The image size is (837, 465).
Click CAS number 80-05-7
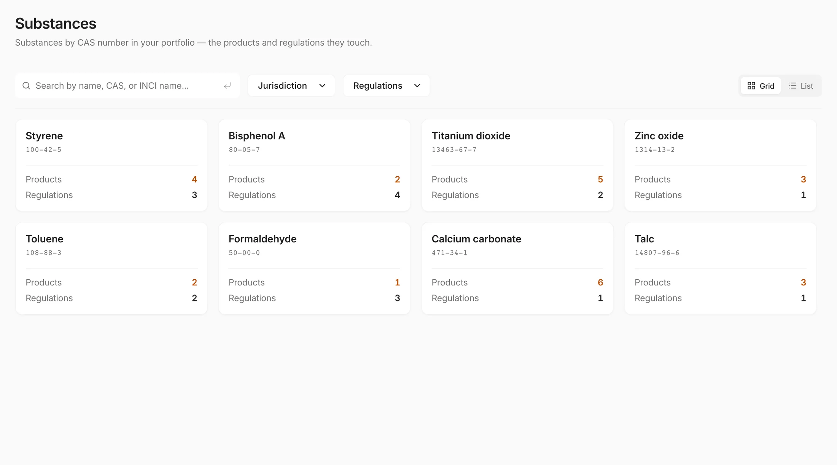(x=244, y=150)
